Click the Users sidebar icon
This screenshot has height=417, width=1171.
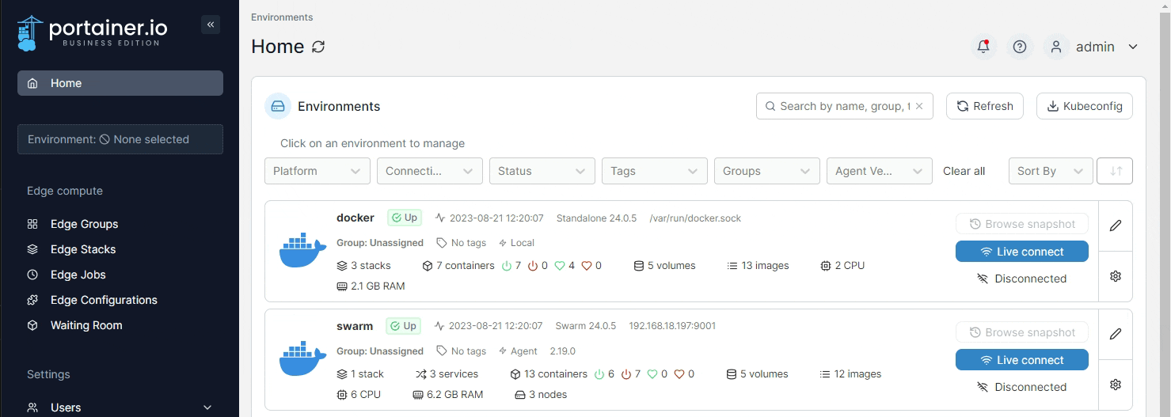point(32,408)
